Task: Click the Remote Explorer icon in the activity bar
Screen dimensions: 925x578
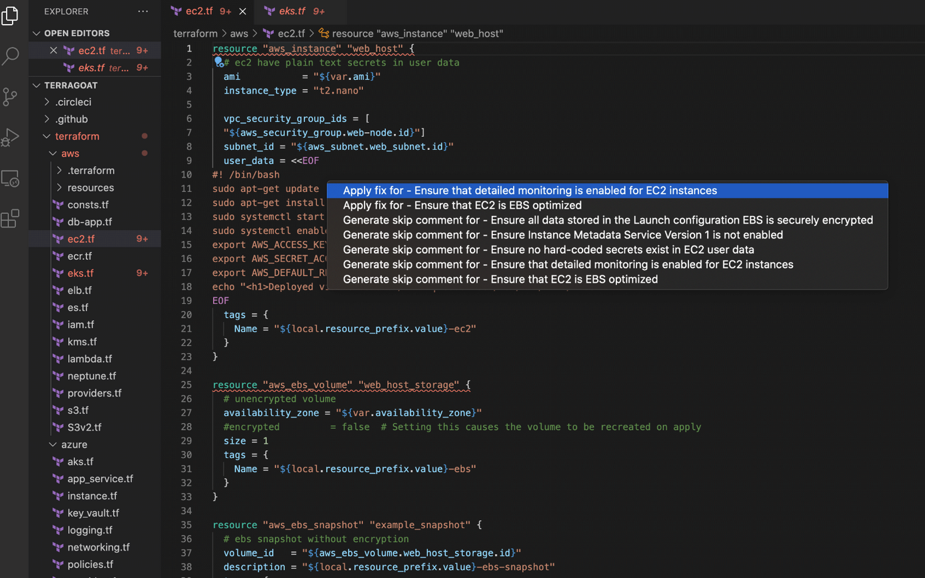Action: pos(11,178)
